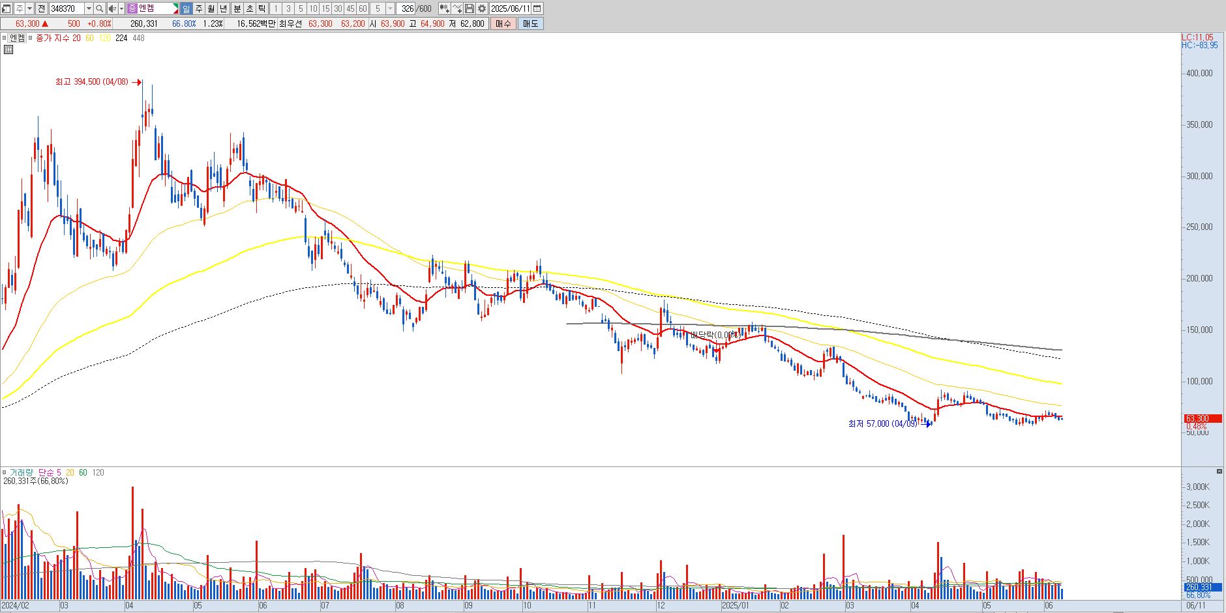
Task: Switch to the 년 yearly period
Action: [224, 8]
